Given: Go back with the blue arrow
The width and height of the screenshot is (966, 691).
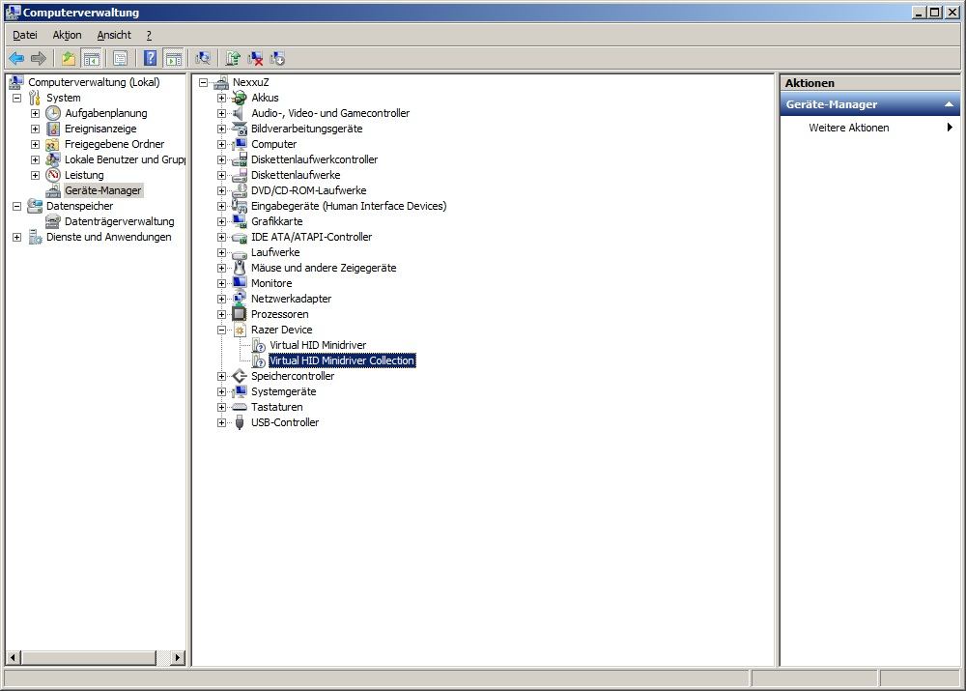Looking at the screenshot, I should [x=16, y=59].
